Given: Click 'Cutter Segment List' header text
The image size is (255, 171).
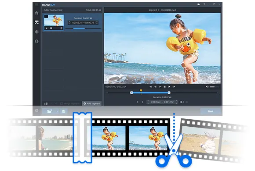Looking at the screenshot, I should click(x=53, y=10).
